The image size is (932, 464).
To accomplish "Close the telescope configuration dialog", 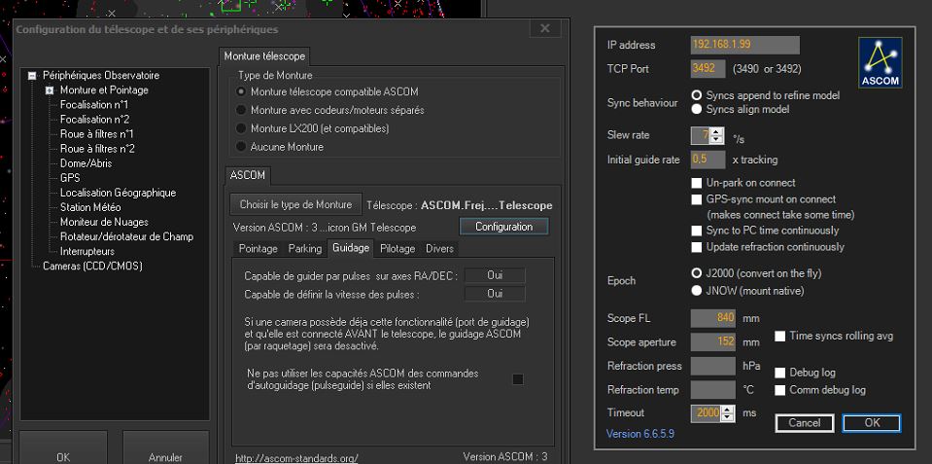I will click(x=545, y=28).
